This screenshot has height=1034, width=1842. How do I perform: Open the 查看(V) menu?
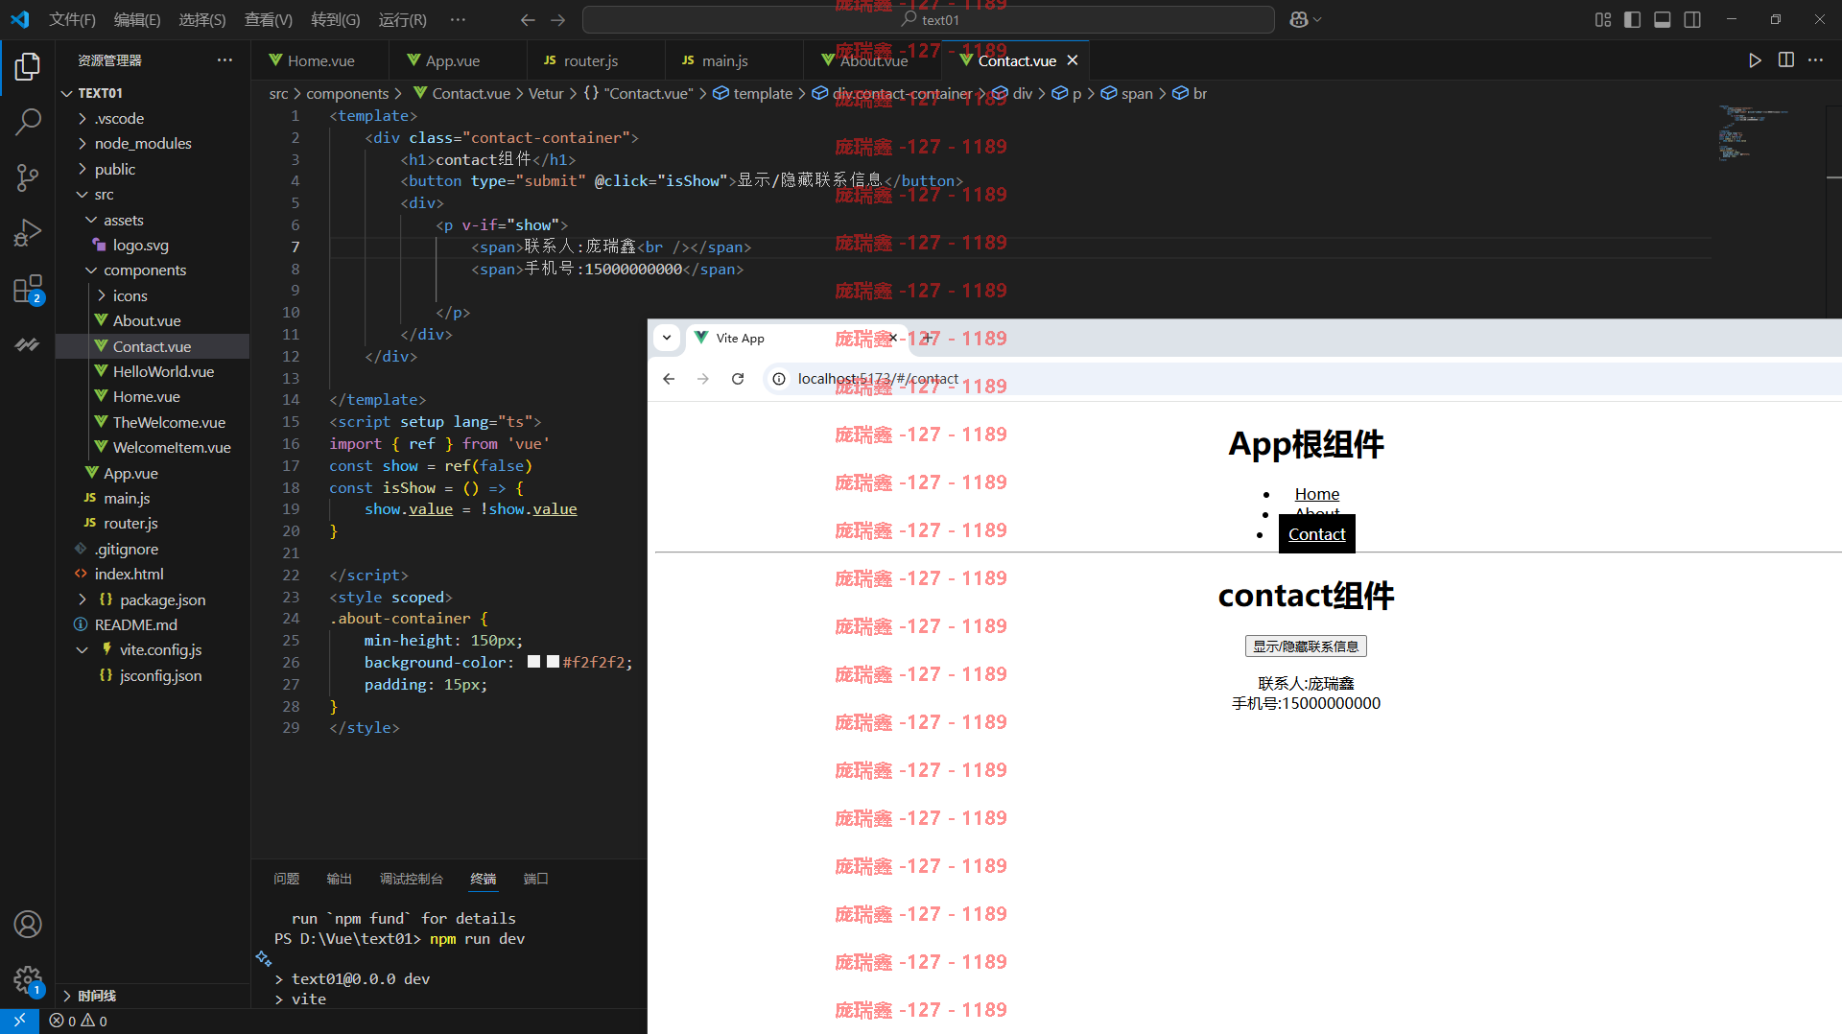coord(268,20)
